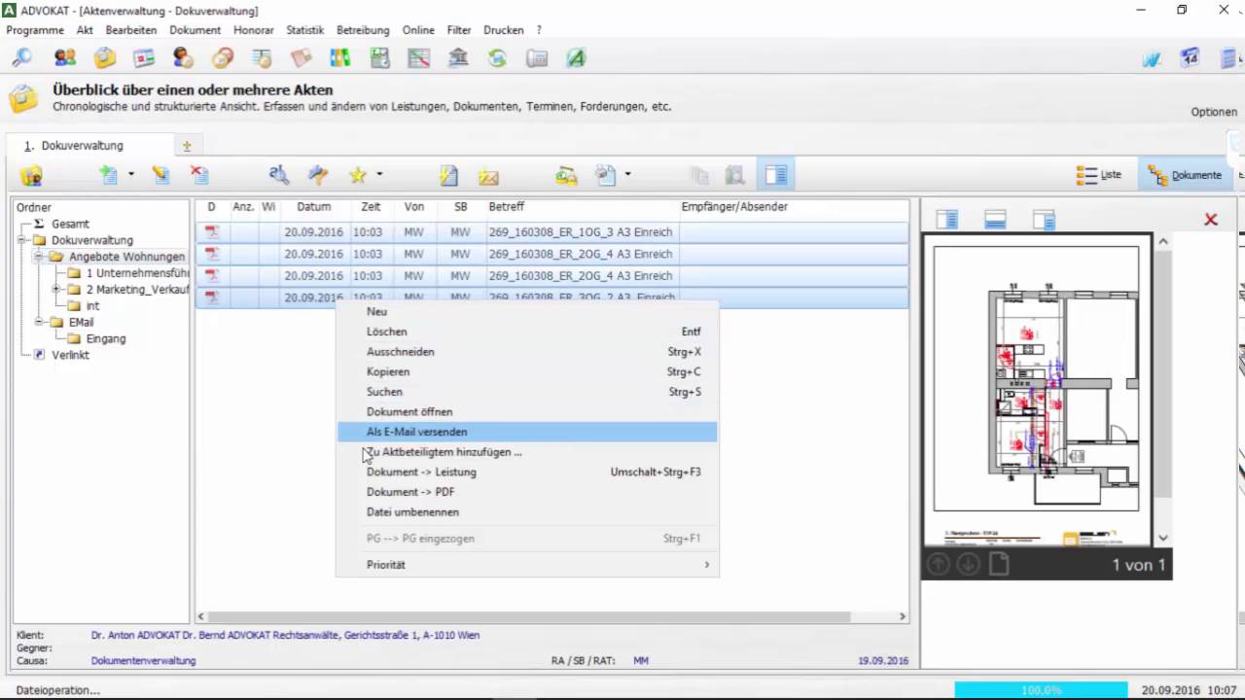Switch to Liste view

(x=1099, y=175)
